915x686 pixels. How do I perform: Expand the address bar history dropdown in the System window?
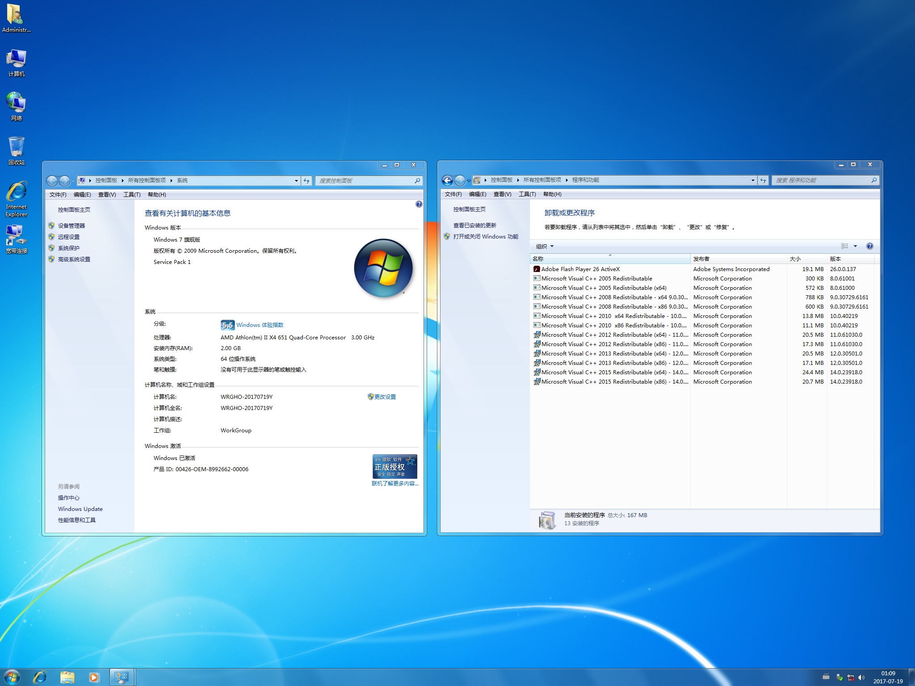pyautogui.click(x=296, y=181)
